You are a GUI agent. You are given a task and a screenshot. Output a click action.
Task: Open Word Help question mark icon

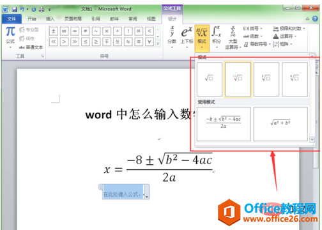315,19
